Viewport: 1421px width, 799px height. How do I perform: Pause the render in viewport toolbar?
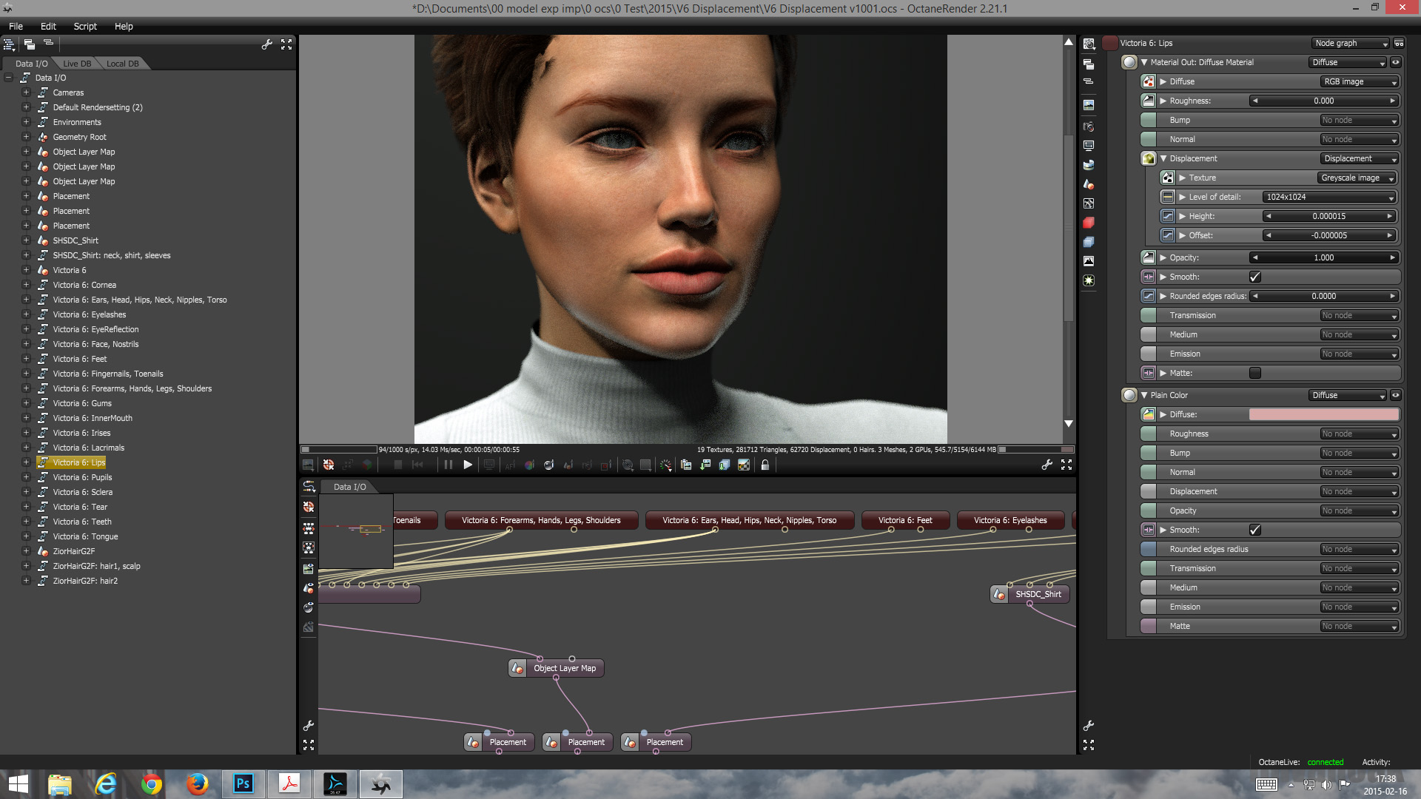448,465
